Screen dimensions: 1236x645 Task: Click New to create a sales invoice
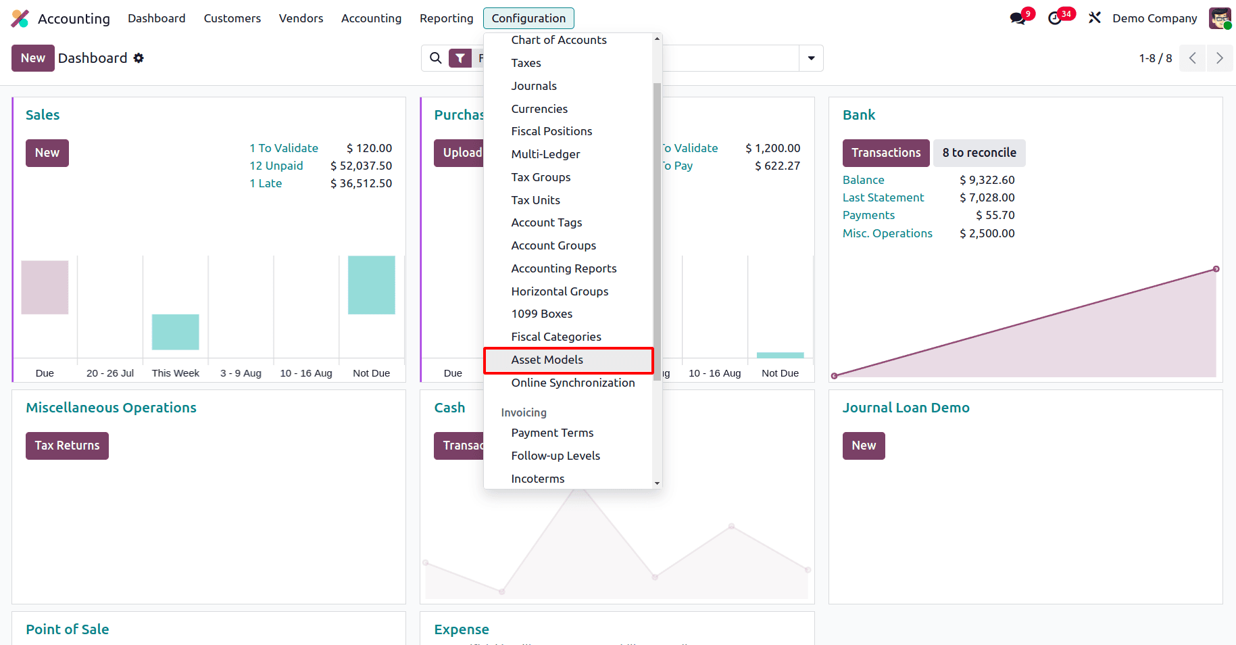[47, 153]
